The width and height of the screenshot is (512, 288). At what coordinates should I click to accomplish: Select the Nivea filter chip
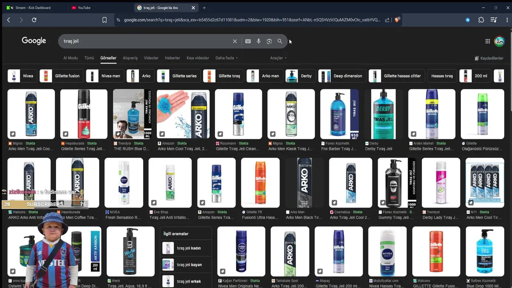(x=22, y=76)
